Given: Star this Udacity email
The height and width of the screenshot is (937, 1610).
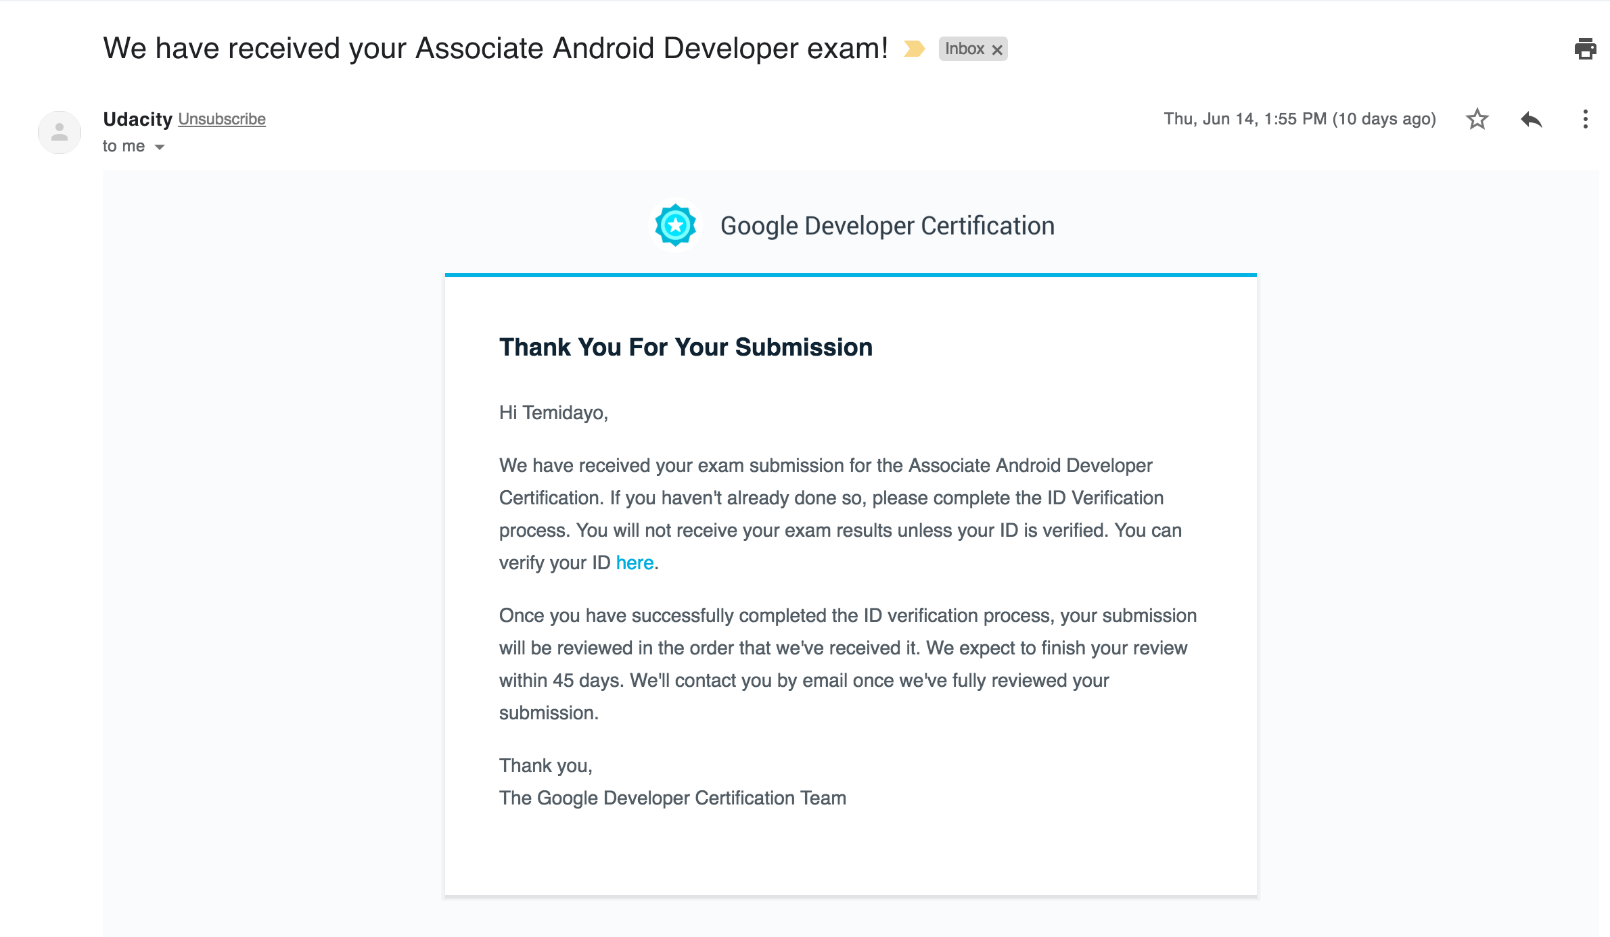Looking at the screenshot, I should tap(1477, 119).
